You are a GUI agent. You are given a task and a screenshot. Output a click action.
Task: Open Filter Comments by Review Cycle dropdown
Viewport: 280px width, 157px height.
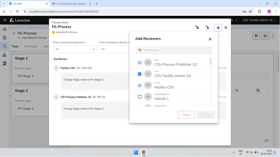tap(114, 49)
